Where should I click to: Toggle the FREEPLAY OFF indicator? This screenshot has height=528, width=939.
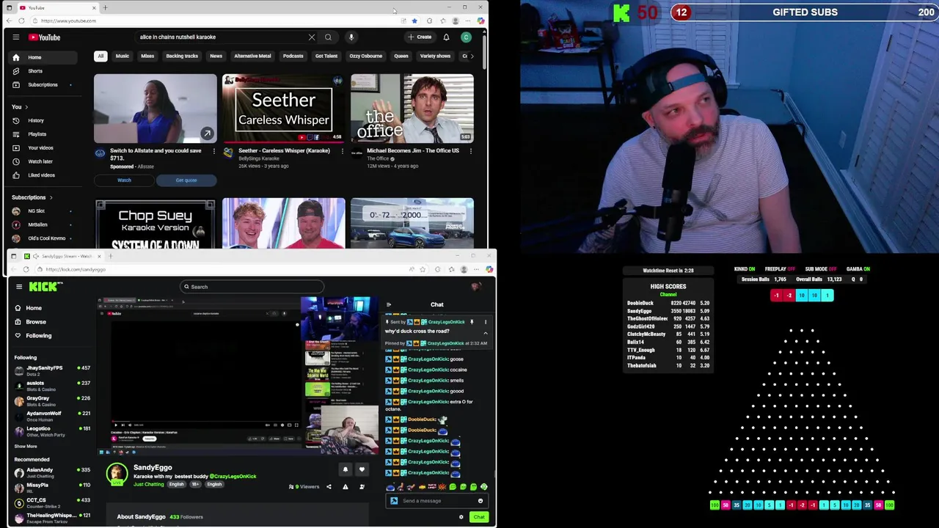[x=780, y=269]
